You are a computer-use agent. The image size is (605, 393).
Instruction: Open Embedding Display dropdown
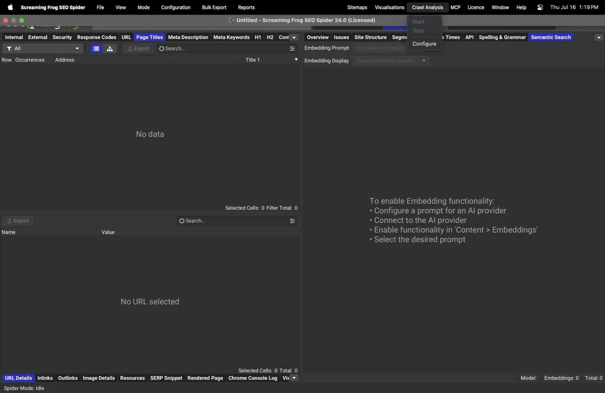391,61
